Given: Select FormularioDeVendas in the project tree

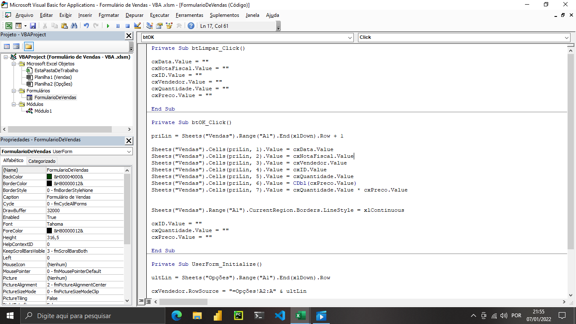Looking at the screenshot, I should click(x=55, y=97).
